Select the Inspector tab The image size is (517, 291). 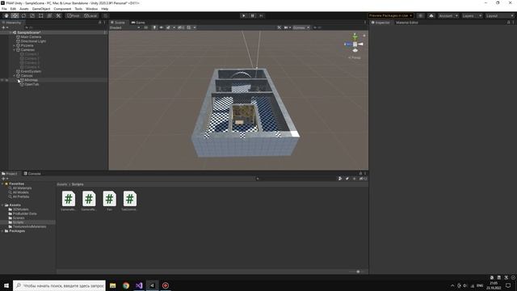pyautogui.click(x=380, y=23)
